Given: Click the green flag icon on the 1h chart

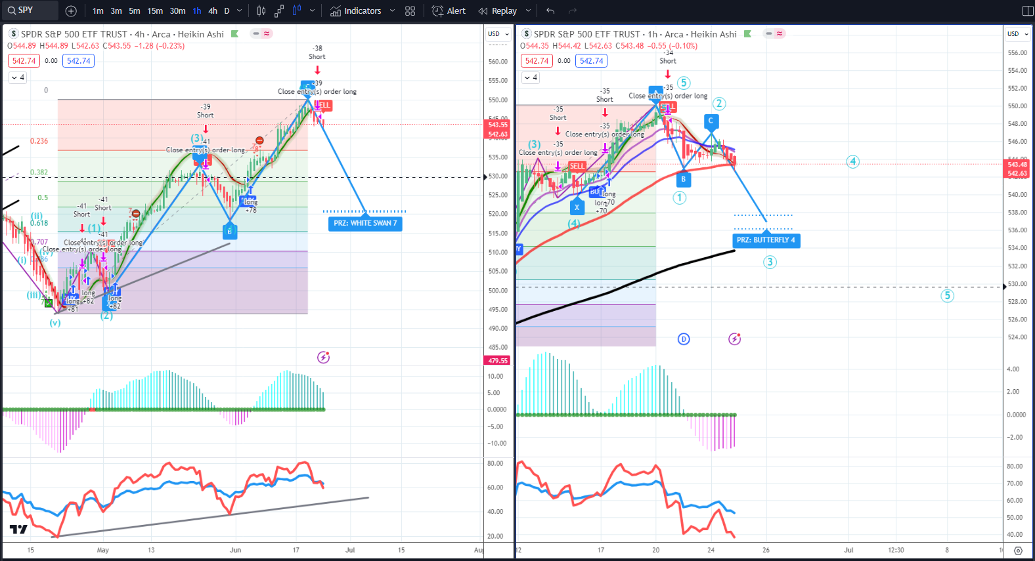Looking at the screenshot, I should coord(747,33).
